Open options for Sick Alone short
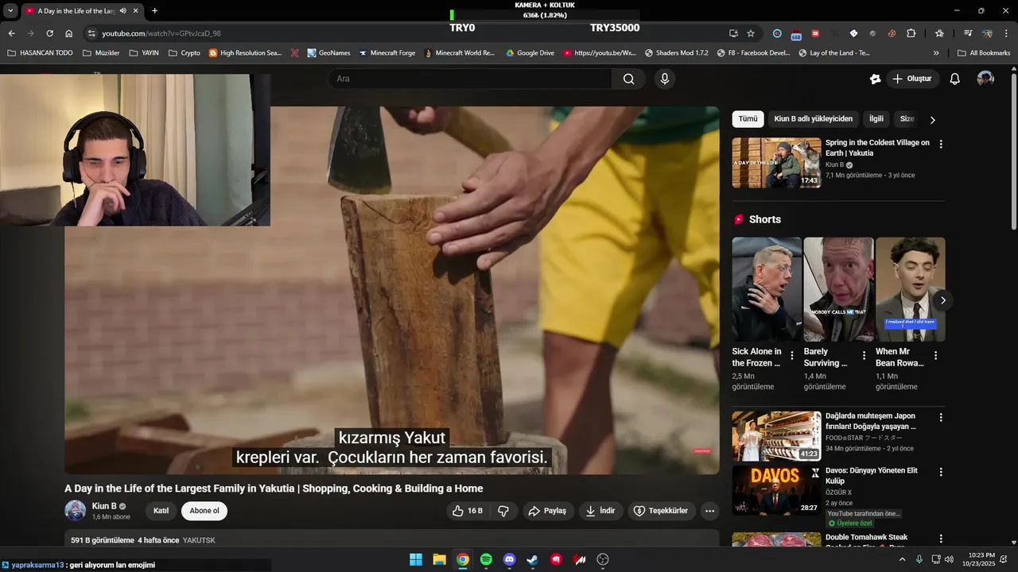This screenshot has height=572, width=1018. point(792,356)
